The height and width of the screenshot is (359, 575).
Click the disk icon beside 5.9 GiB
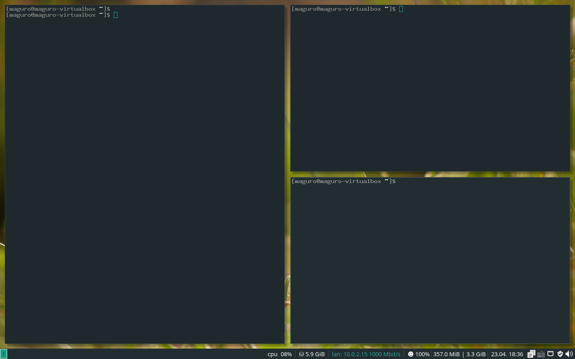coord(301,354)
